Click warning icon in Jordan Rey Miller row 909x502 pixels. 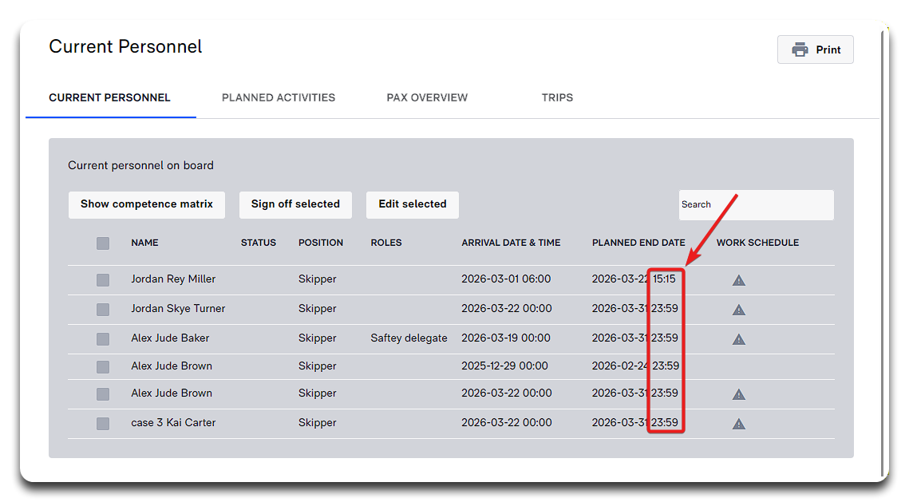pyautogui.click(x=739, y=280)
